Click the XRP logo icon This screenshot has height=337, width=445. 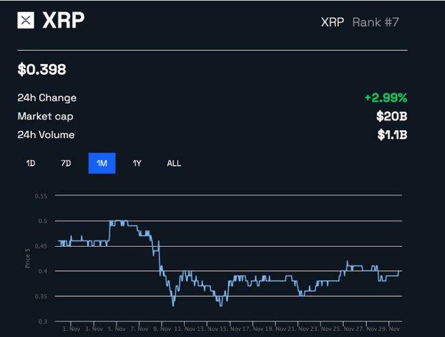(26, 20)
